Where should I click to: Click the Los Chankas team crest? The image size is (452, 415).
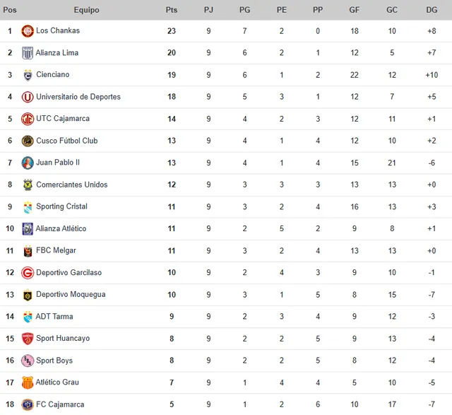tap(28, 31)
